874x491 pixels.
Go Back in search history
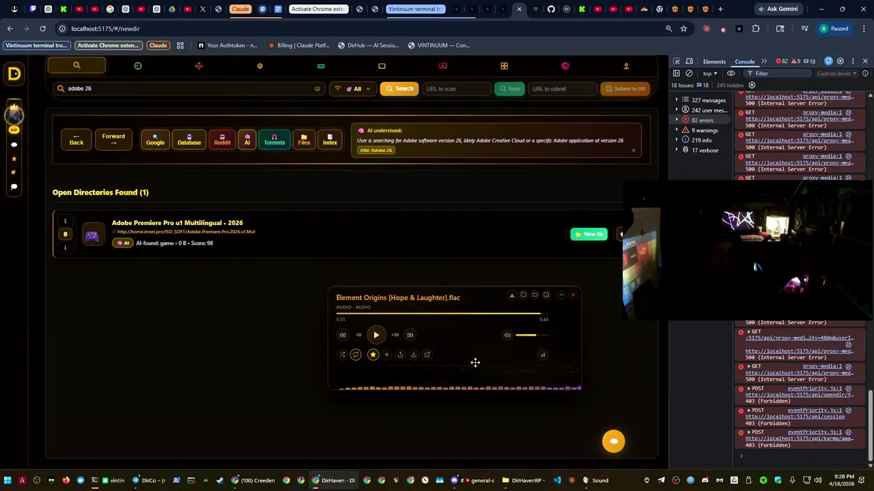click(76, 139)
